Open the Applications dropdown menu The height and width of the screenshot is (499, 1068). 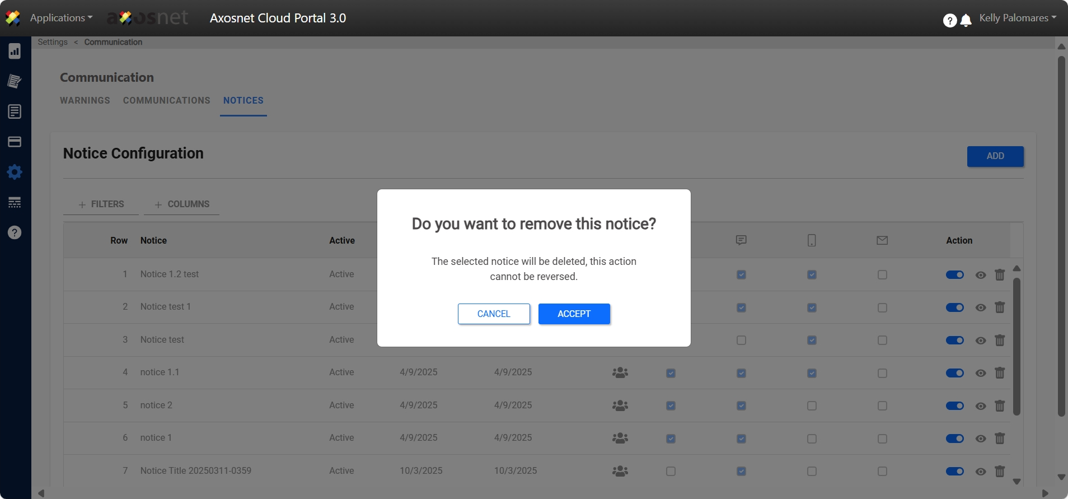point(61,18)
